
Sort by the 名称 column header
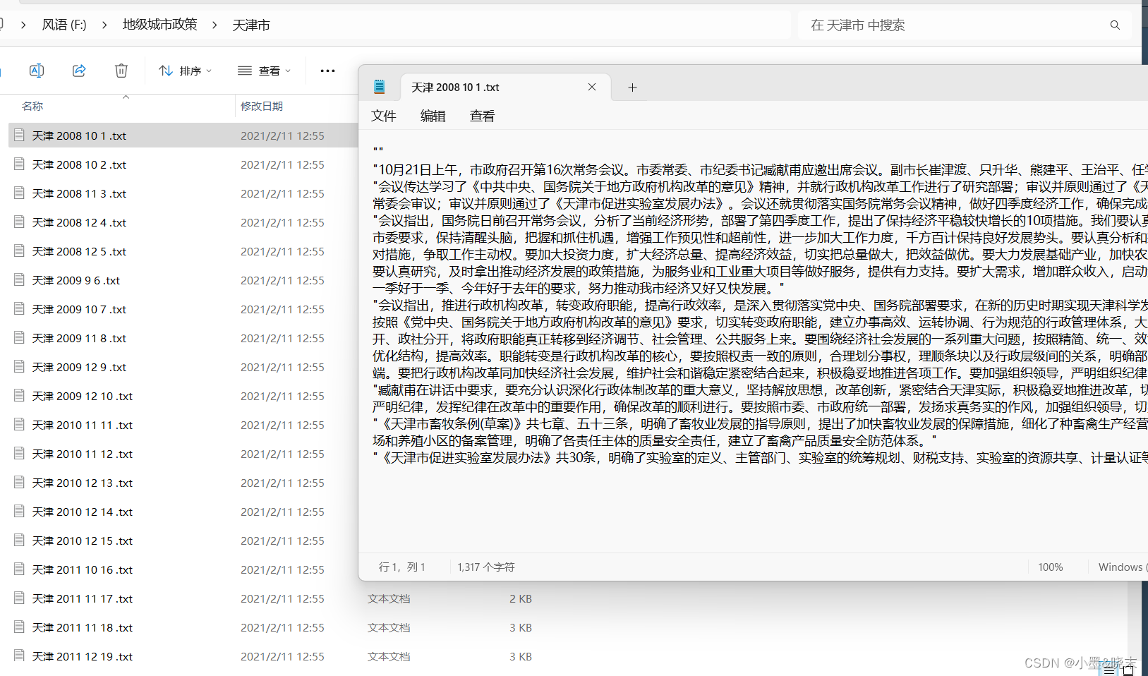32,106
